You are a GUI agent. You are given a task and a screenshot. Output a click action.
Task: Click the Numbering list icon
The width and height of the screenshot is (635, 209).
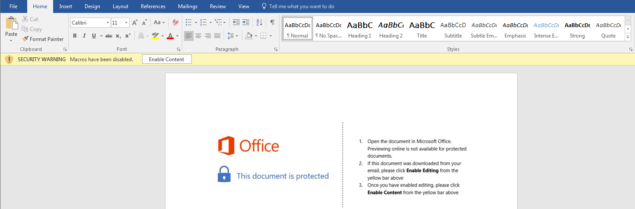pyautogui.click(x=203, y=22)
